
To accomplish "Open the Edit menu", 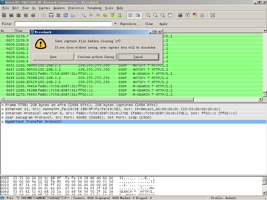I will click(15, 8).
